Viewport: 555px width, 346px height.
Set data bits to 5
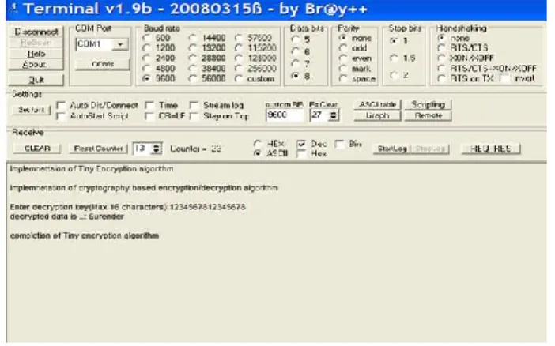tap(295, 39)
